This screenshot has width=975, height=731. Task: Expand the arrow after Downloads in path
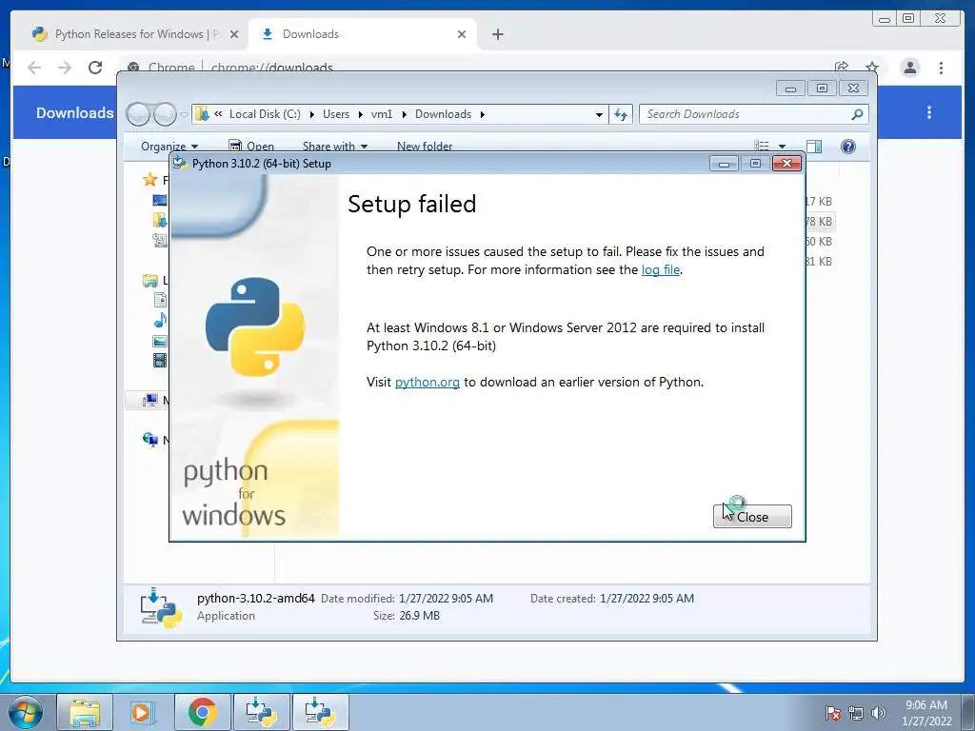pyautogui.click(x=482, y=115)
